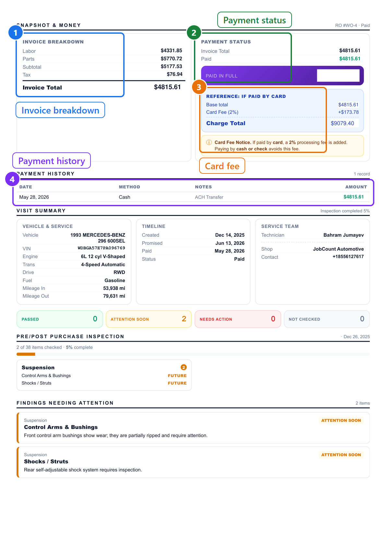Open the ATTENTION SOON count card
This screenshot has height=546, width=386.
click(149, 319)
